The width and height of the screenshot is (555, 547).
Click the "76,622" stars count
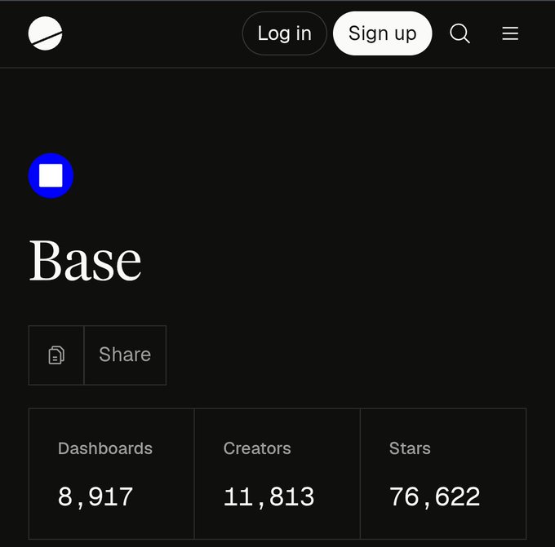pyautogui.click(x=434, y=496)
